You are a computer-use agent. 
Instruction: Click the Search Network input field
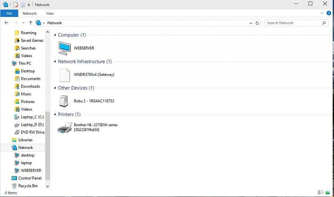coord(296,23)
